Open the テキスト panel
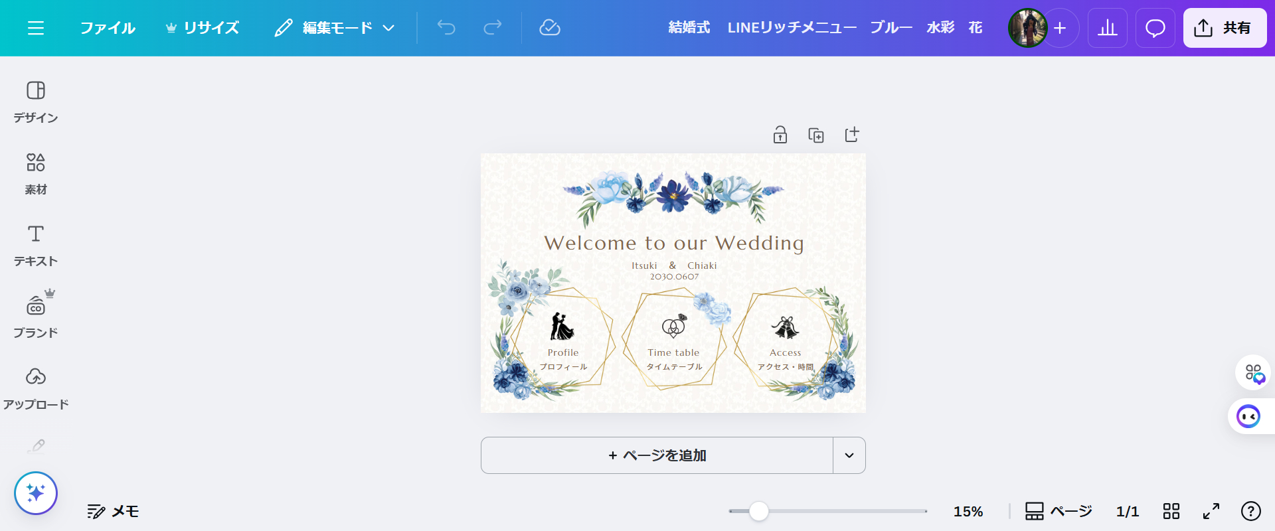Screen dimensions: 1275x531 click(36, 246)
